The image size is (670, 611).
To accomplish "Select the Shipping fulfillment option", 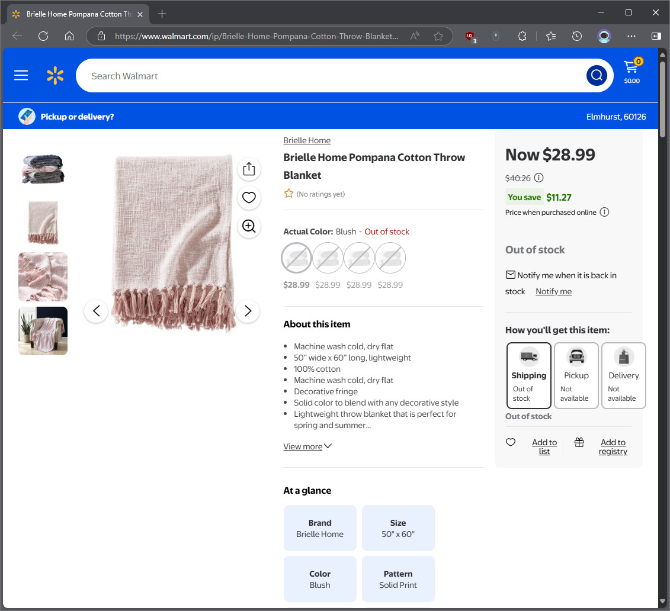I will [529, 376].
